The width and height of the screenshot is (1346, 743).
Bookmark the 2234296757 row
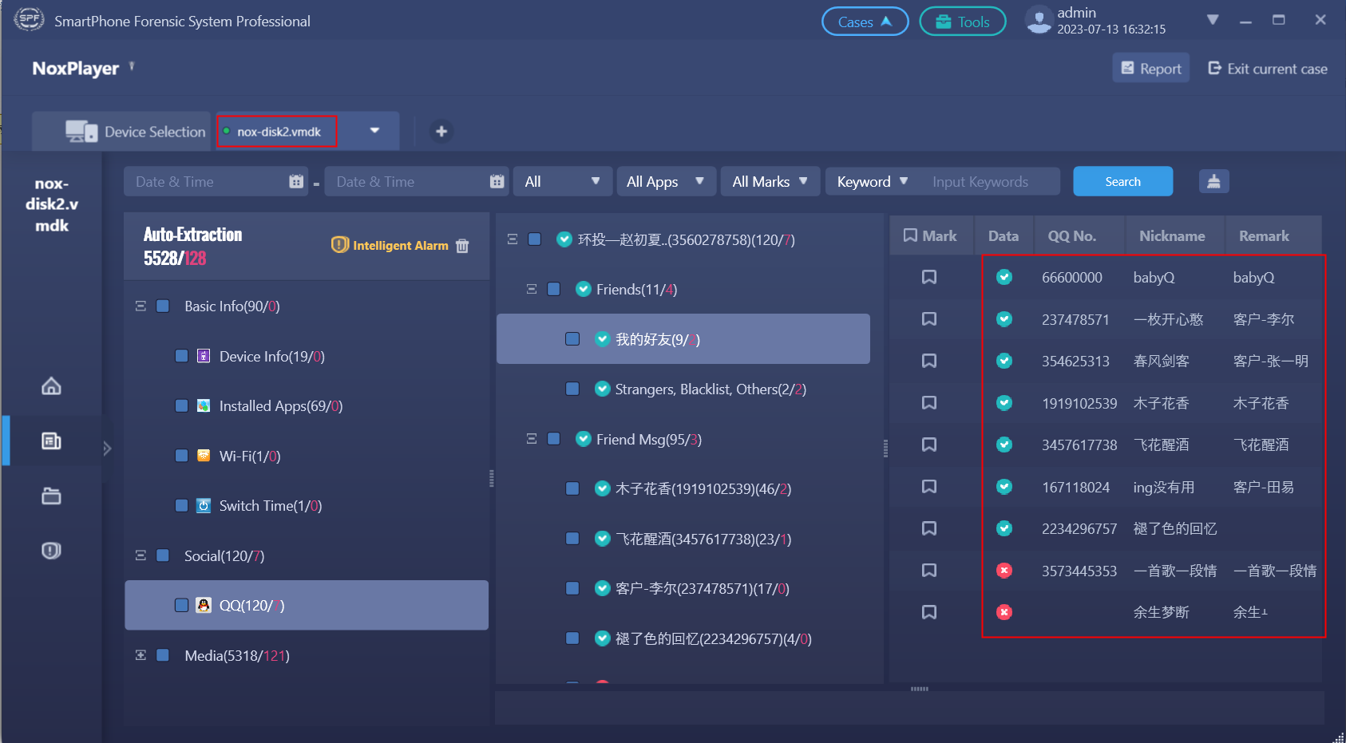[929, 528]
